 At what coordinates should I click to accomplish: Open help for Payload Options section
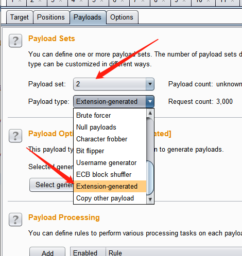pos(15,136)
